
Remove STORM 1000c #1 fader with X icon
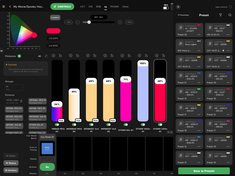(139, 56)
